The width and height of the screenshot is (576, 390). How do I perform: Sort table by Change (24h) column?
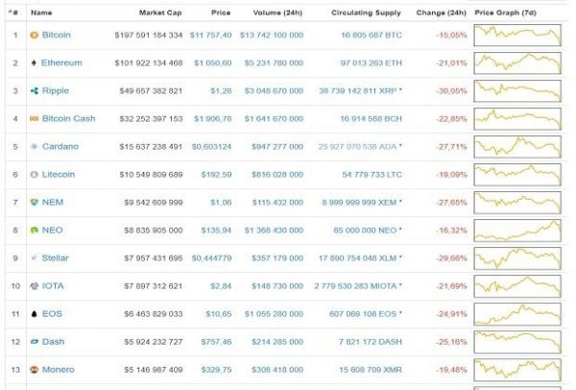tap(442, 12)
